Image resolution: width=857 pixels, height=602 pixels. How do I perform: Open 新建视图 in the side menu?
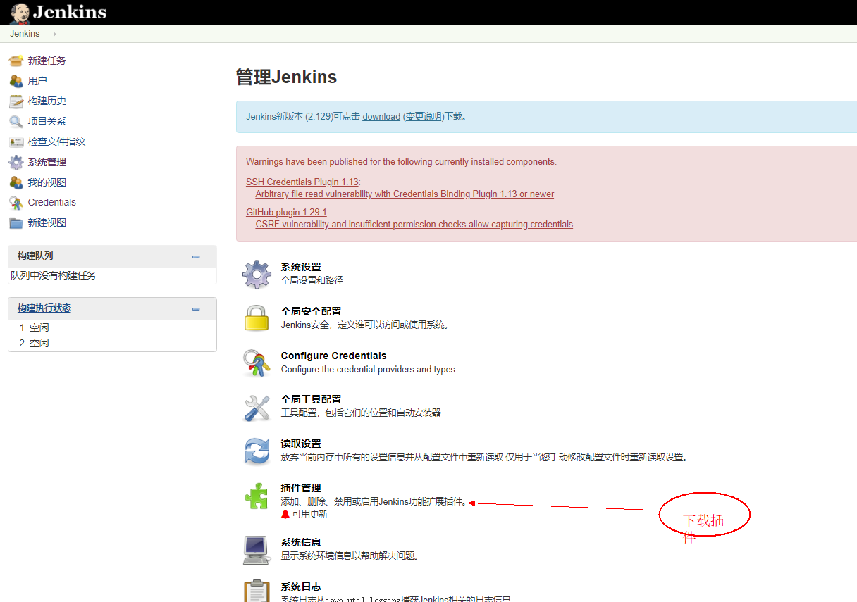click(x=47, y=223)
